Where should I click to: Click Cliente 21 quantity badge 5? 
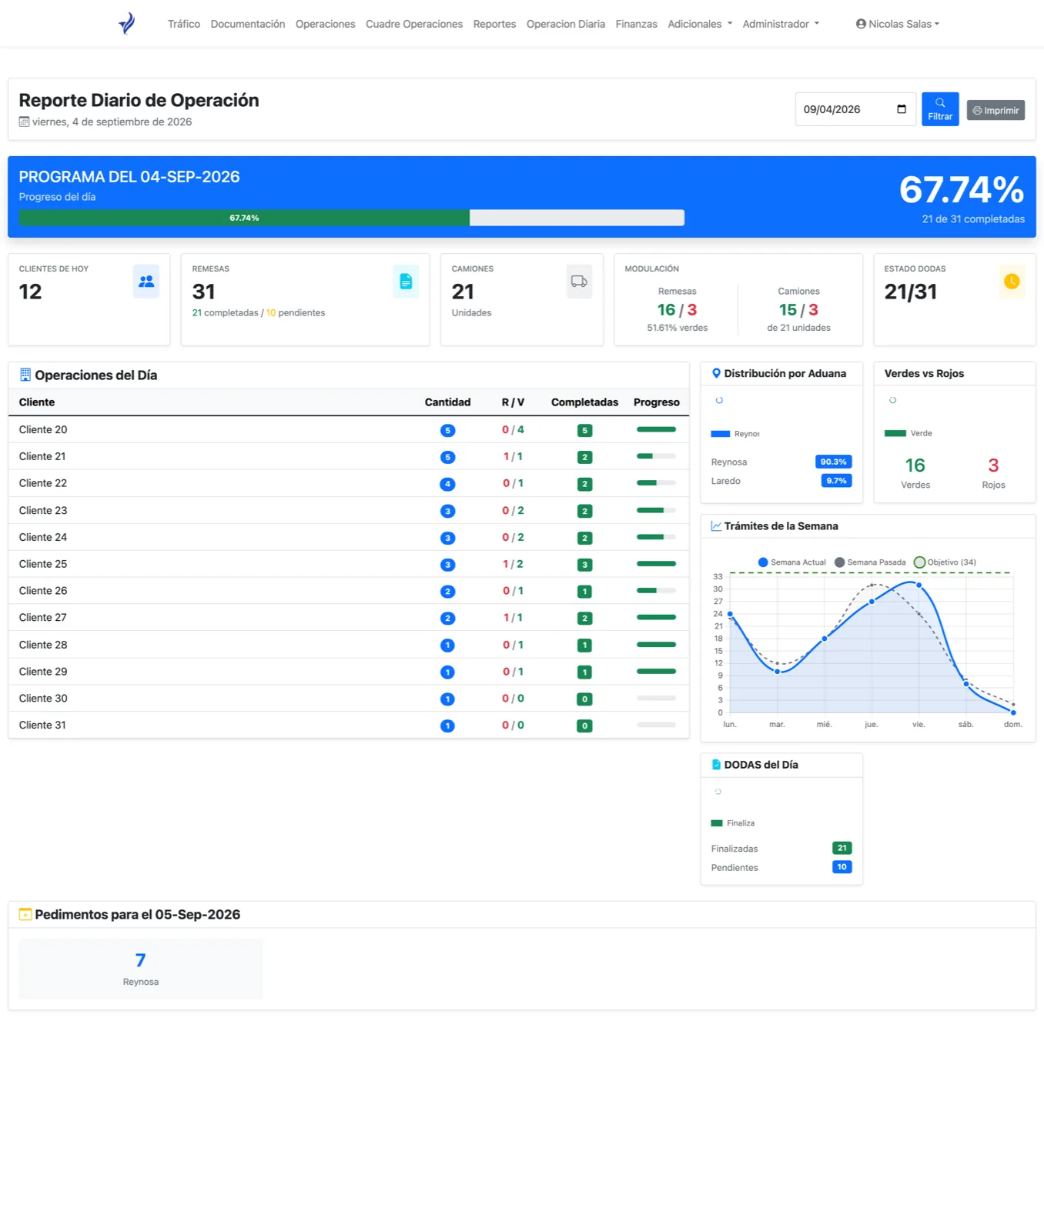point(447,457)
